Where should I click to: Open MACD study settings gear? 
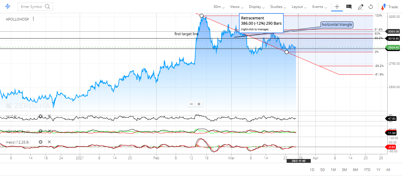[41, 142]
